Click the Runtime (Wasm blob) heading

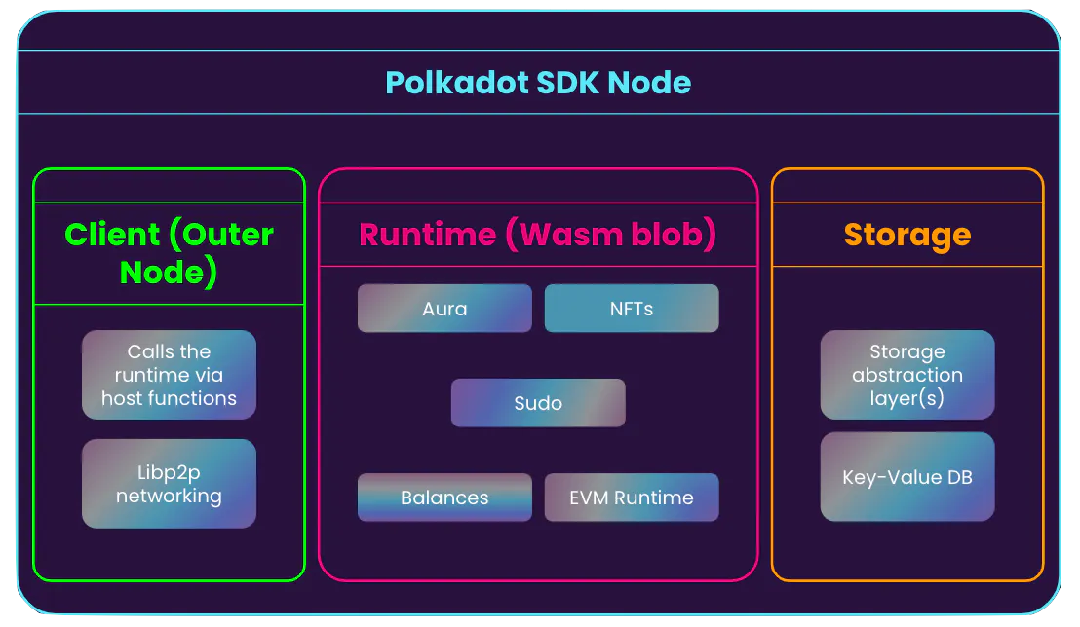point(538,235)
